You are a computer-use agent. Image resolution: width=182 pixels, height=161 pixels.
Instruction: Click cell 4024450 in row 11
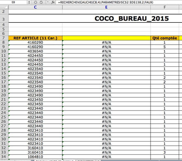[35, 56]
